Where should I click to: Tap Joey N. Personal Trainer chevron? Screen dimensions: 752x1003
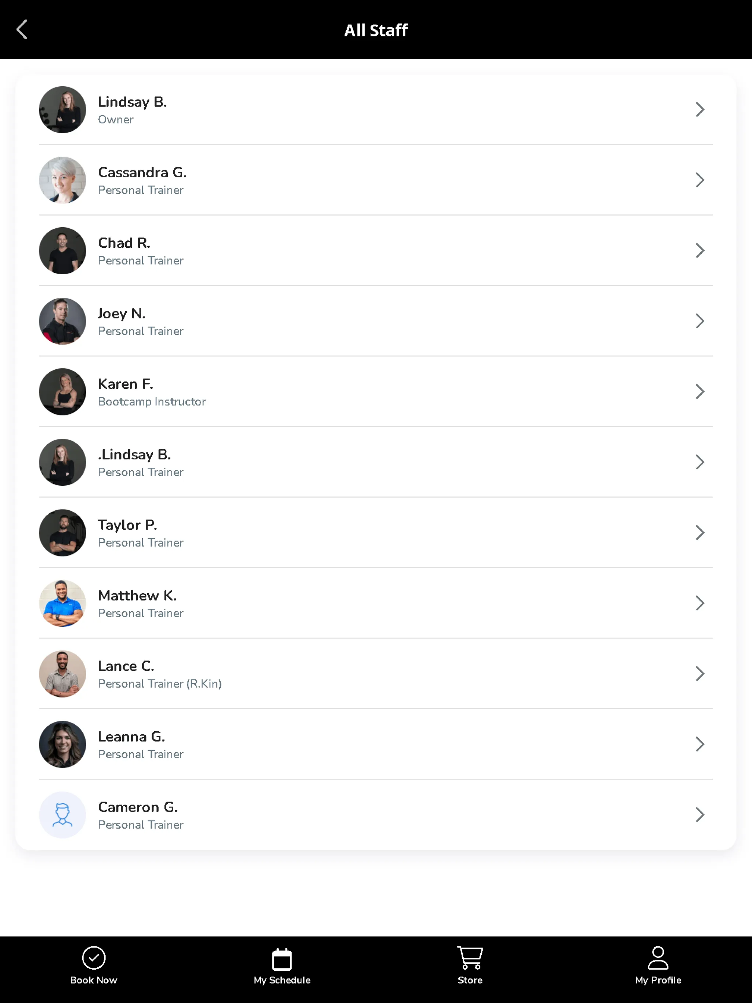pyautogui.click(x=699, y=321)
